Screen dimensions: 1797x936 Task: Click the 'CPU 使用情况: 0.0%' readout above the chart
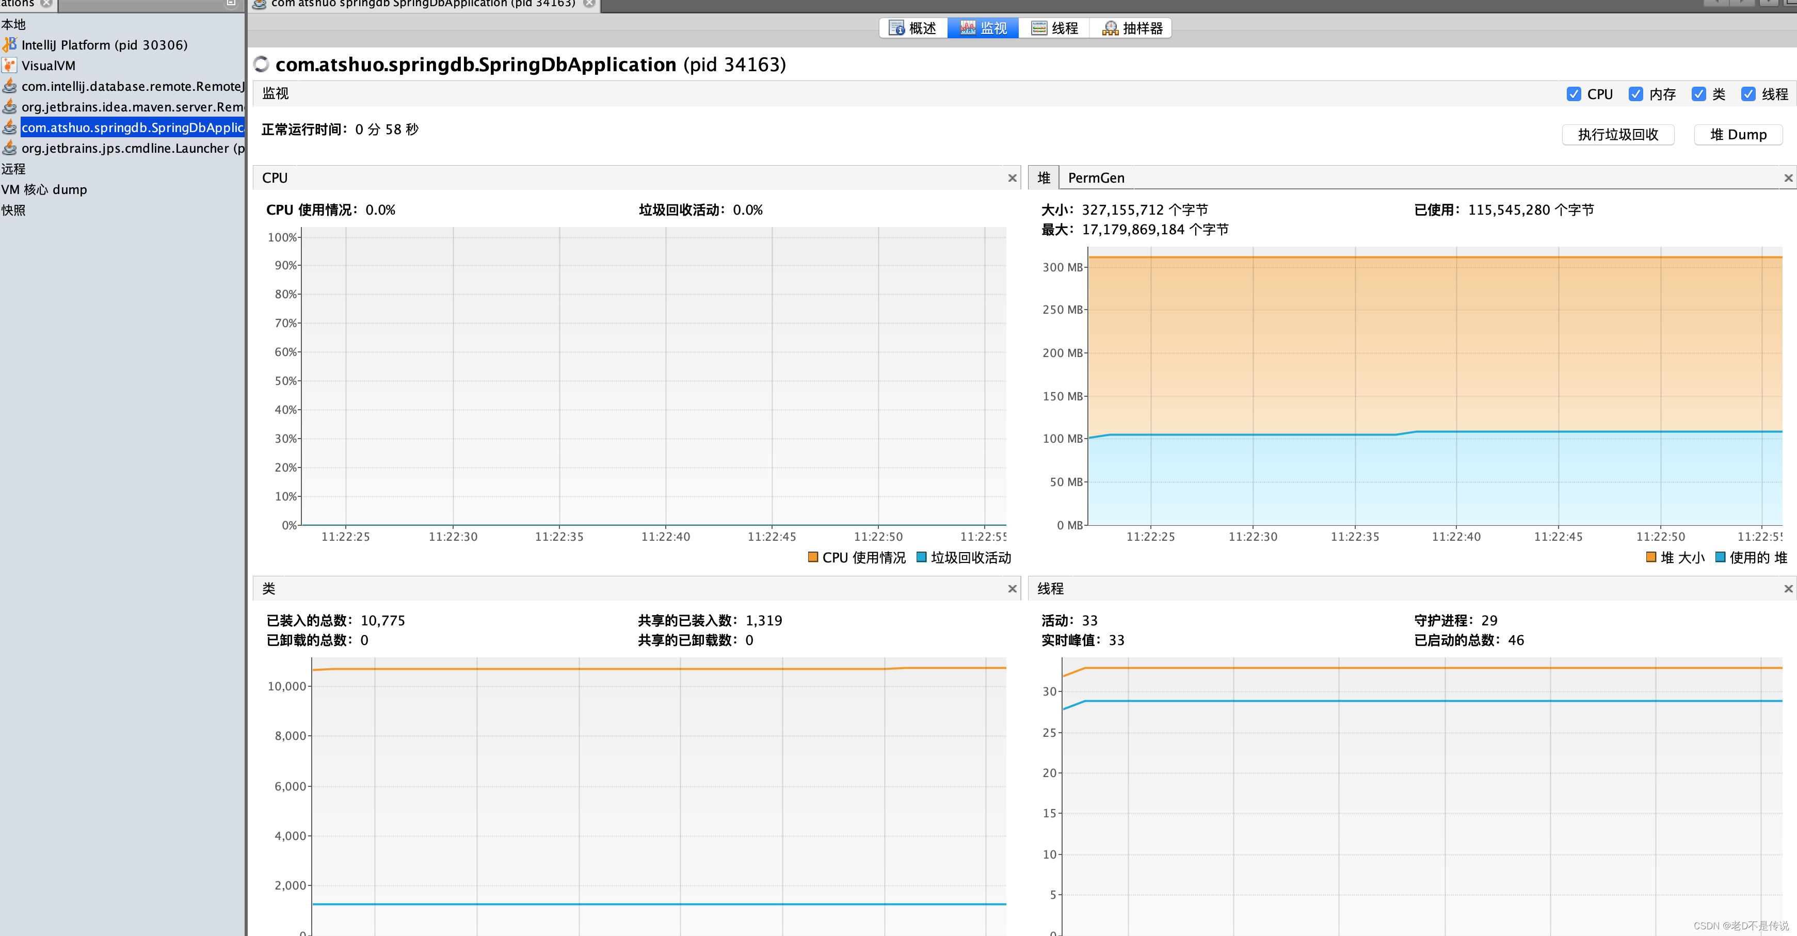(331, 210)
